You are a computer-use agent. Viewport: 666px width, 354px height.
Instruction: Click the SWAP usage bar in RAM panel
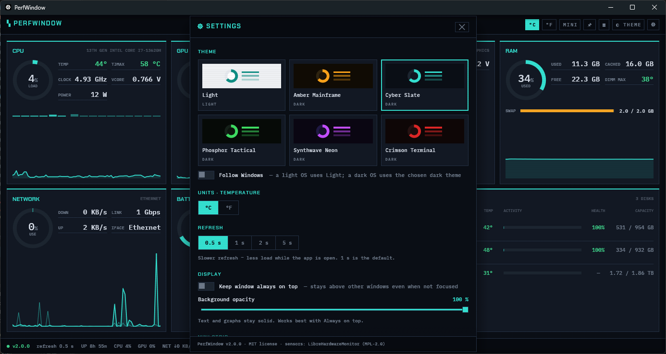[x=567, y=111]
